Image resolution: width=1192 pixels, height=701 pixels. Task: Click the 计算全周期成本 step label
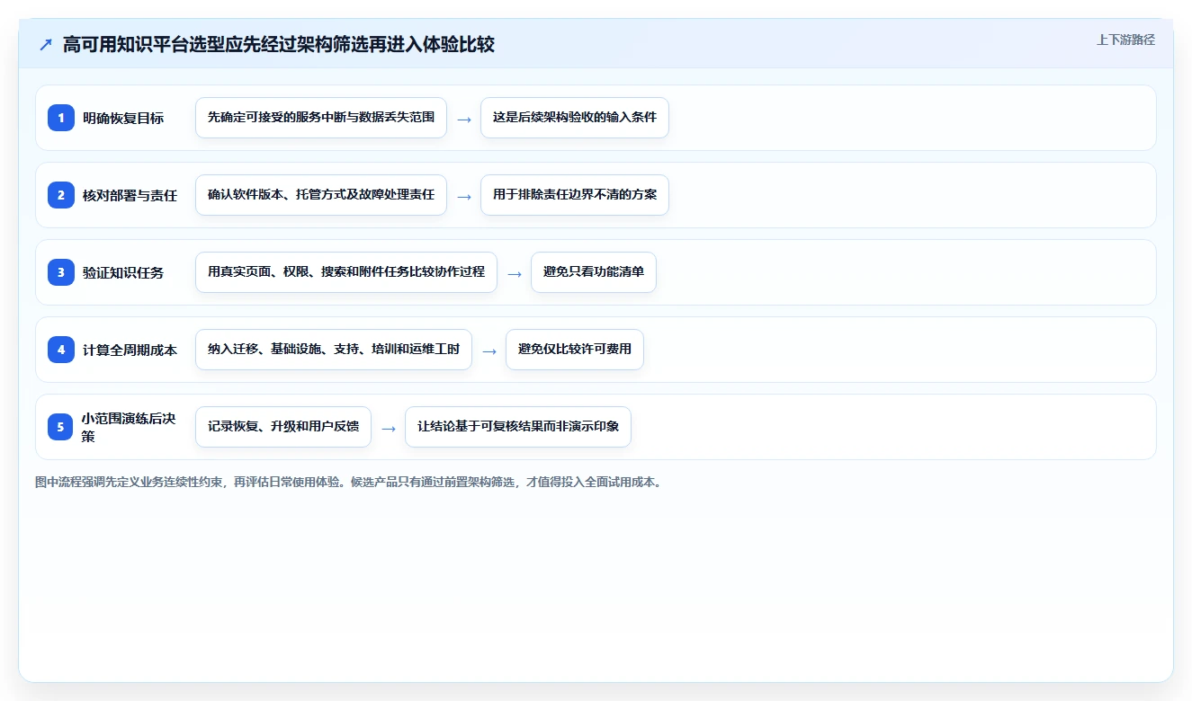130,350
